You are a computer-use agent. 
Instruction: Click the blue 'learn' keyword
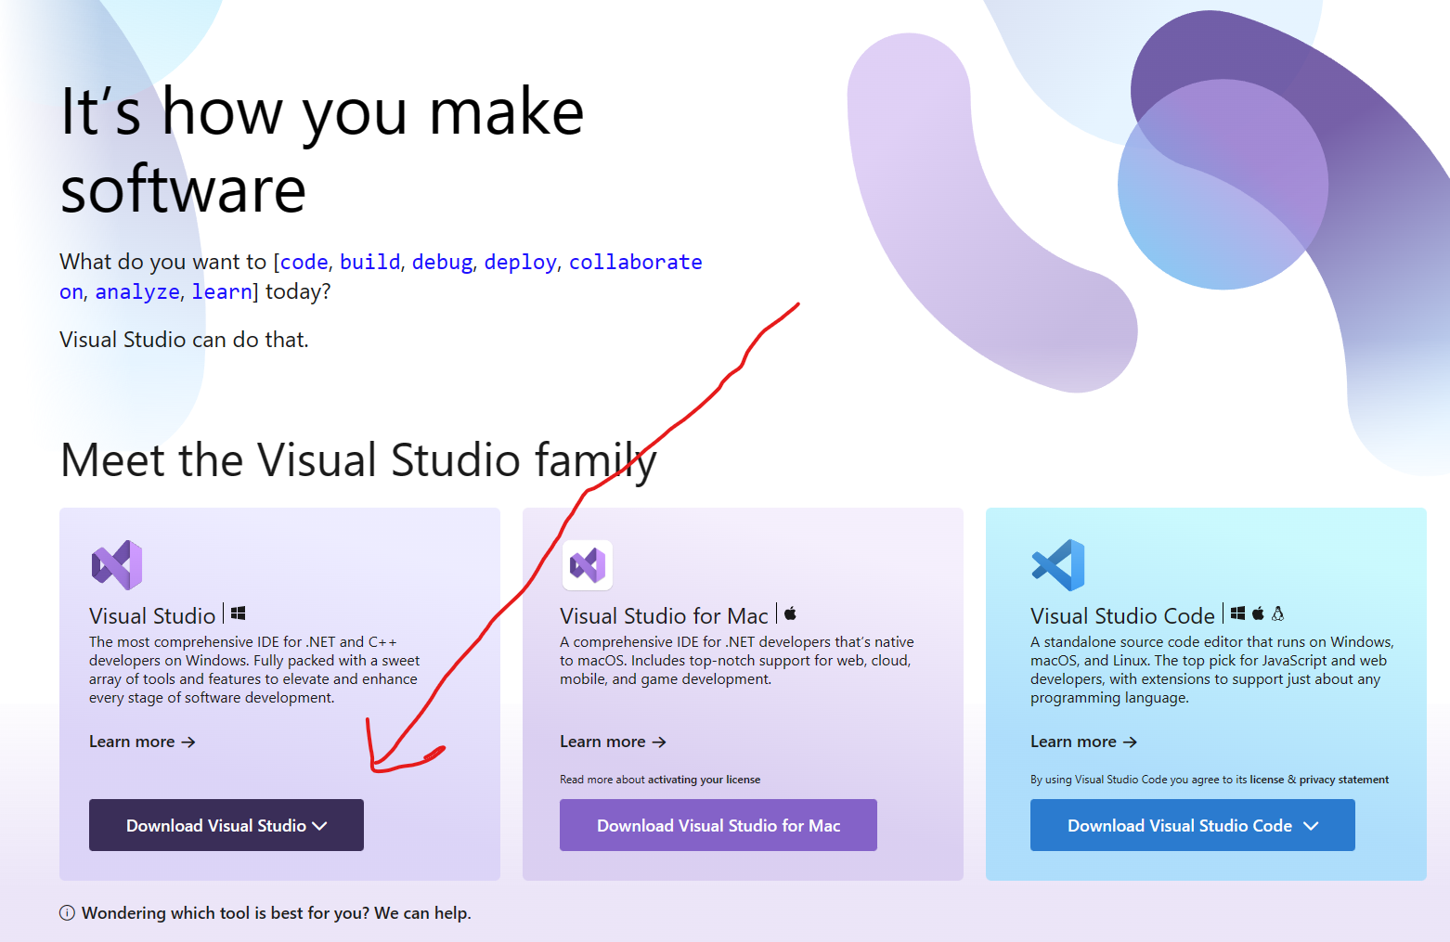[222, 291]
